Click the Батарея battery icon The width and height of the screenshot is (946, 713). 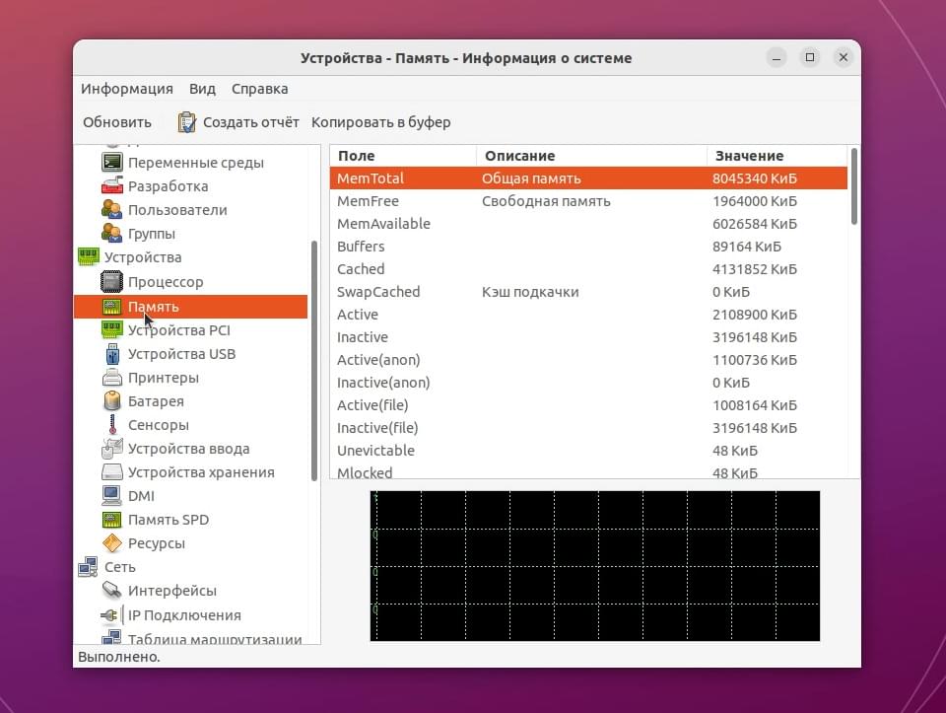pyautogui.click(x=112, y=400)
